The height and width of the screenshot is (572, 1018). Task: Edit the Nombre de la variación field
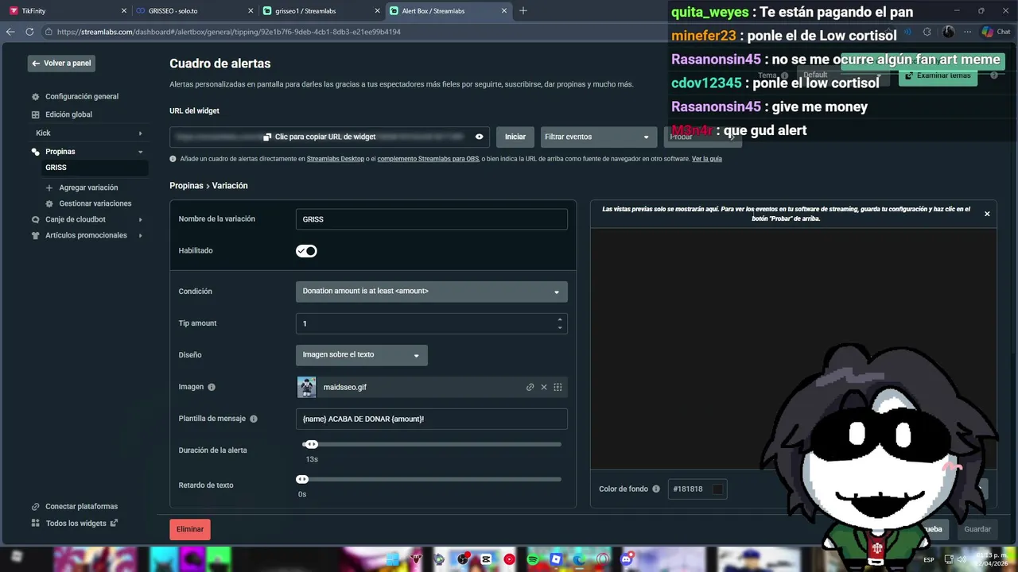click(432, 219)
